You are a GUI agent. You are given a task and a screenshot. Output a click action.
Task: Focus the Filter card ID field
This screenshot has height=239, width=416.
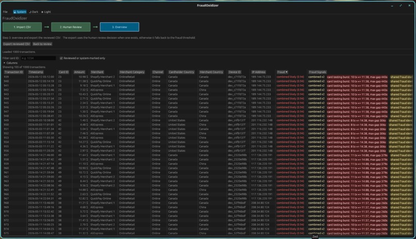tap(38, 58)
